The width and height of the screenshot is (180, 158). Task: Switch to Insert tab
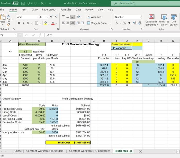point(24,10)
